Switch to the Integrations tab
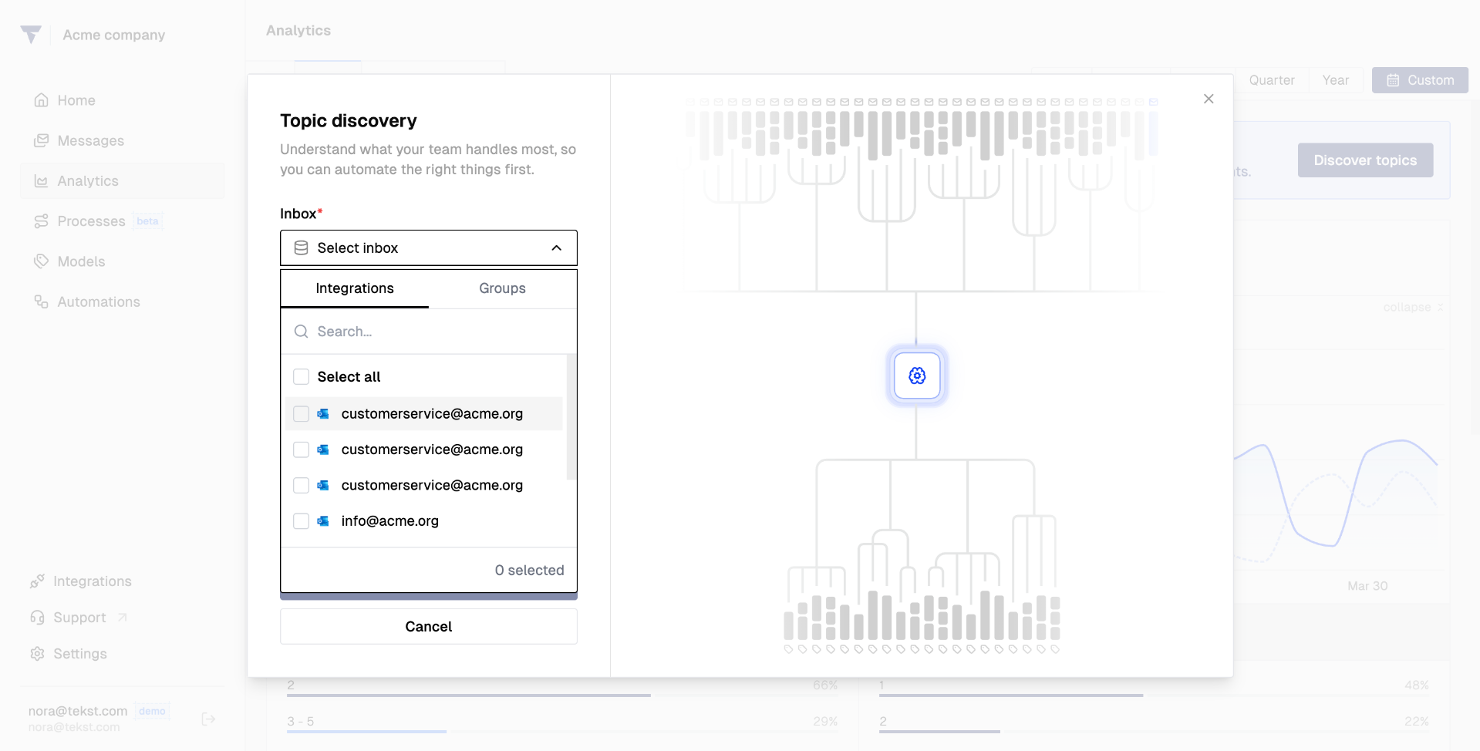 point(355,288)
